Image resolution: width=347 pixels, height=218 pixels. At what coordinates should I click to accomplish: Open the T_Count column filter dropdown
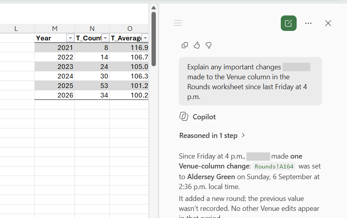(x=105, y=38)
